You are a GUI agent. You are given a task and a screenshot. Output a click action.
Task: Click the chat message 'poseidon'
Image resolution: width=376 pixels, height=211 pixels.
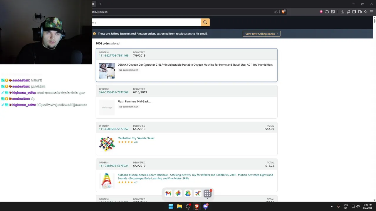(38, 86)
